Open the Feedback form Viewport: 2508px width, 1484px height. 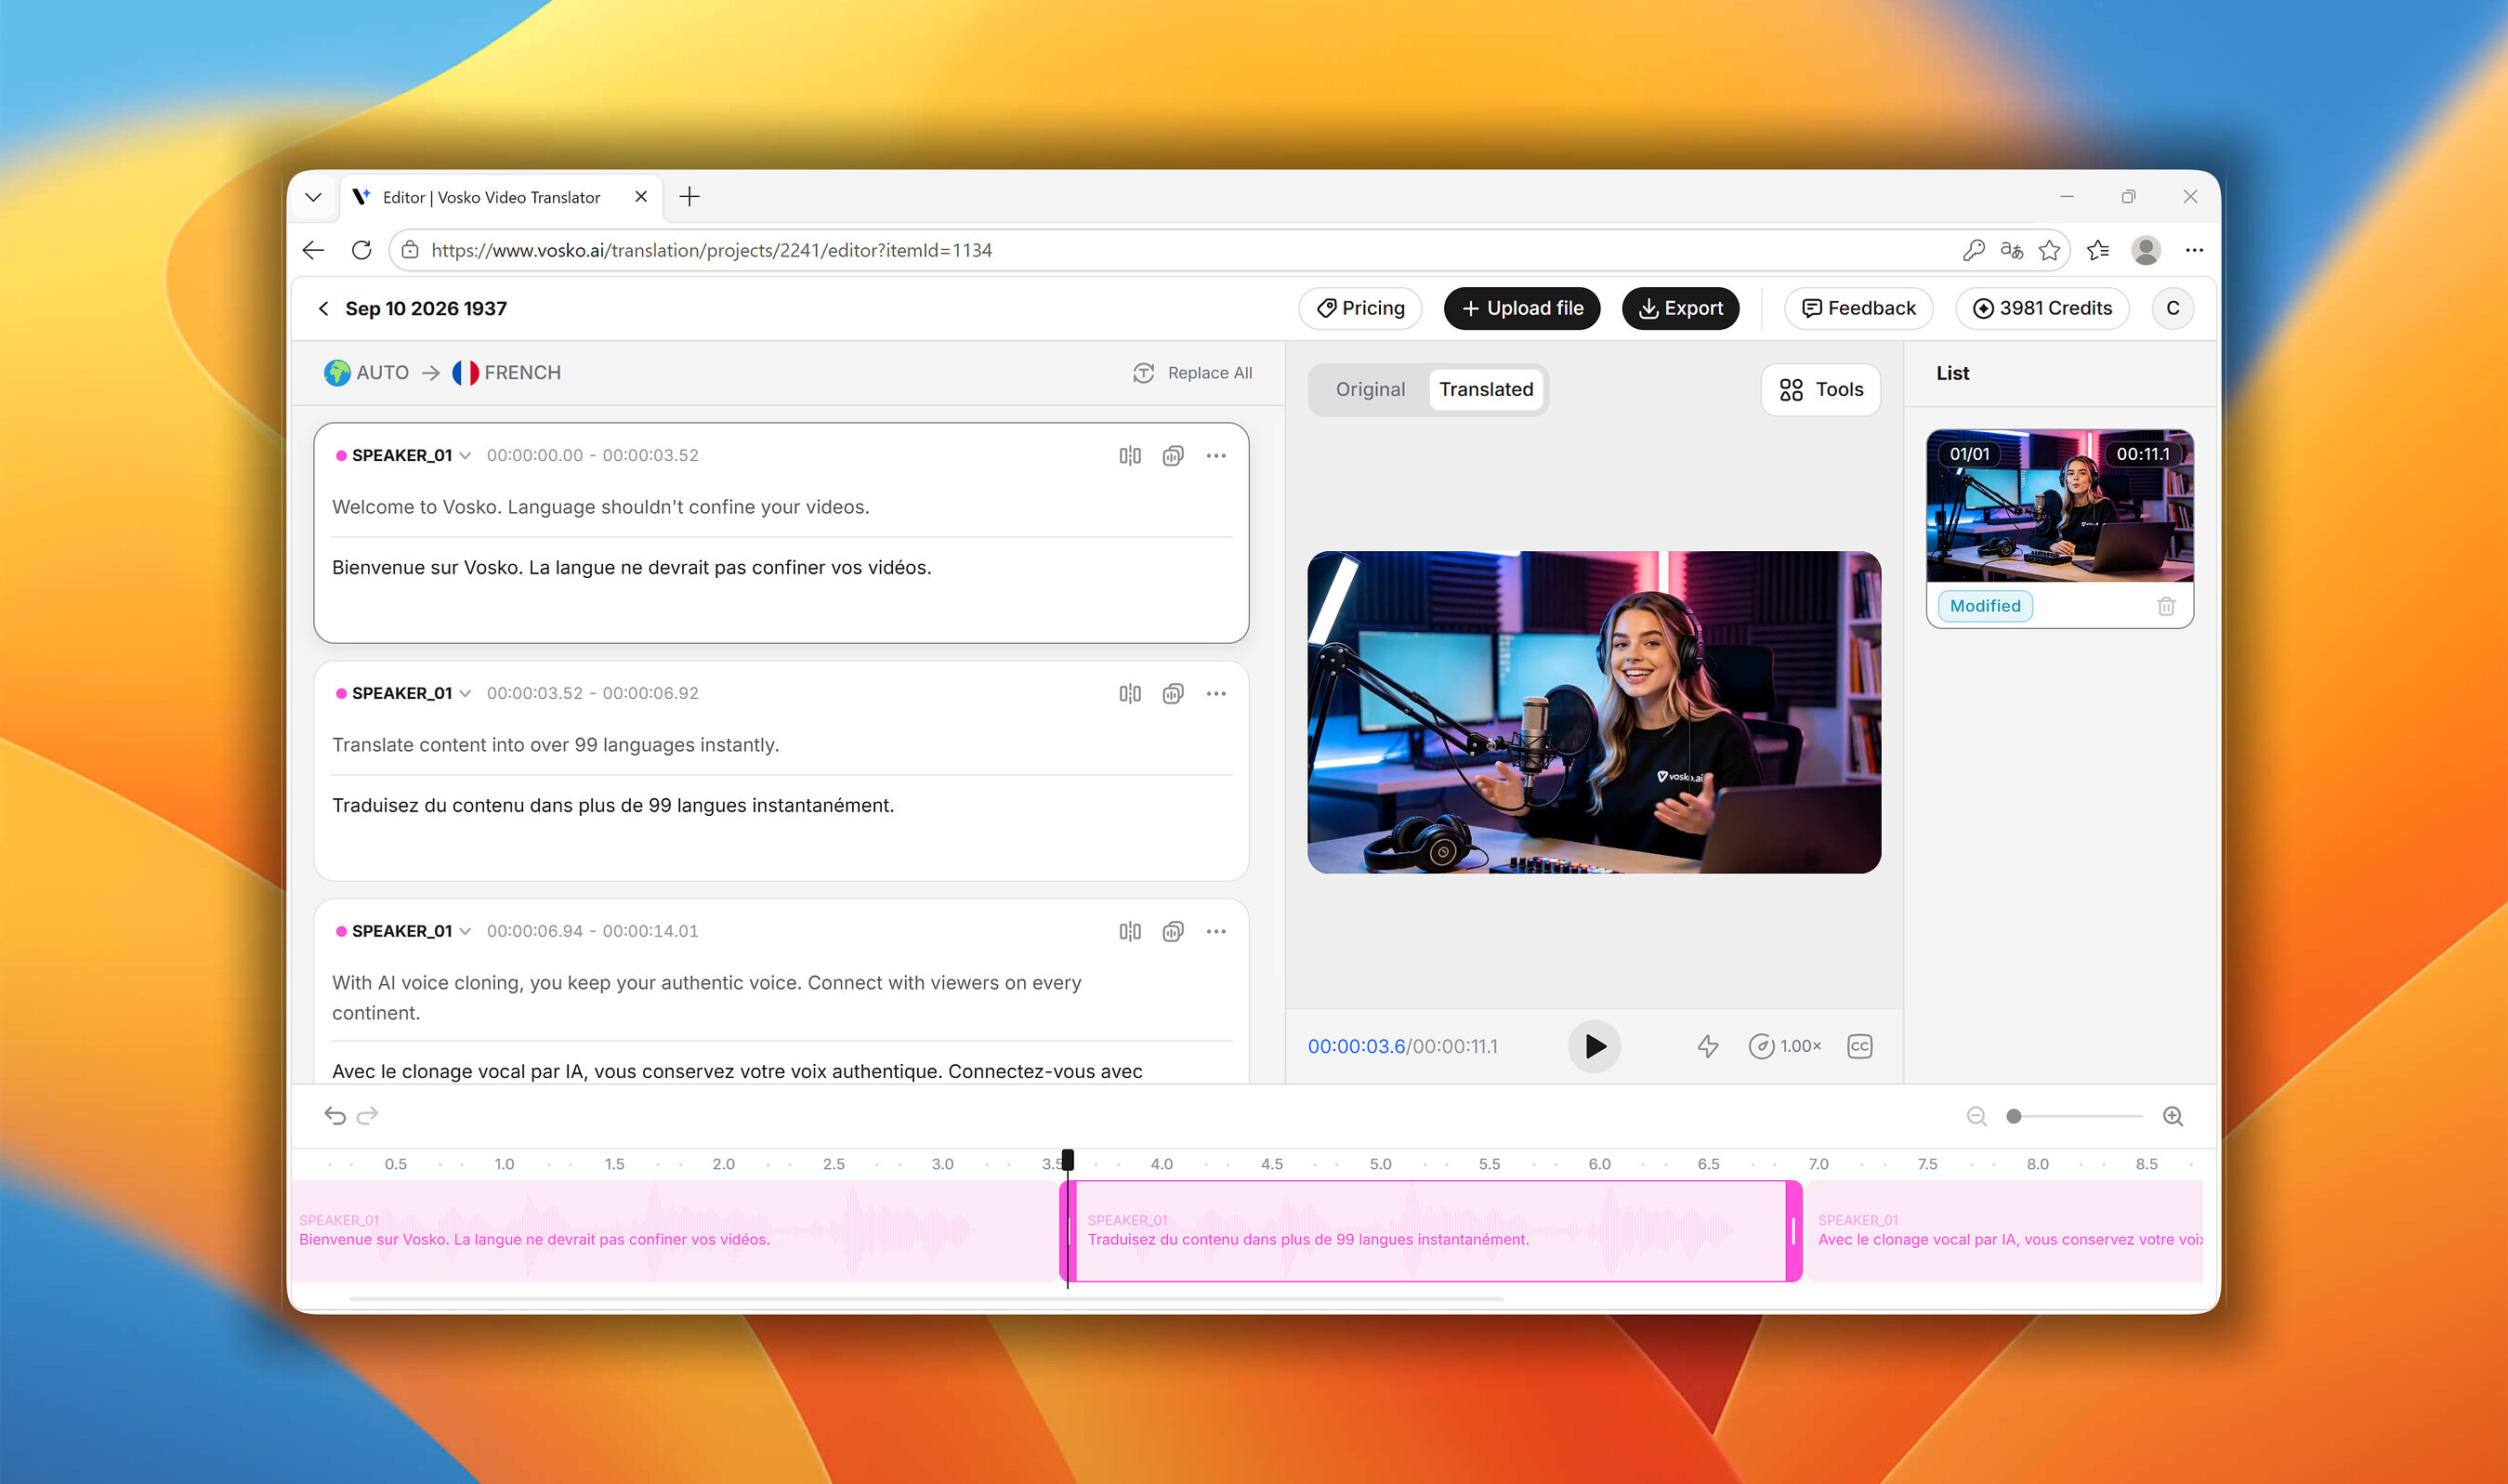point(1859,308)
